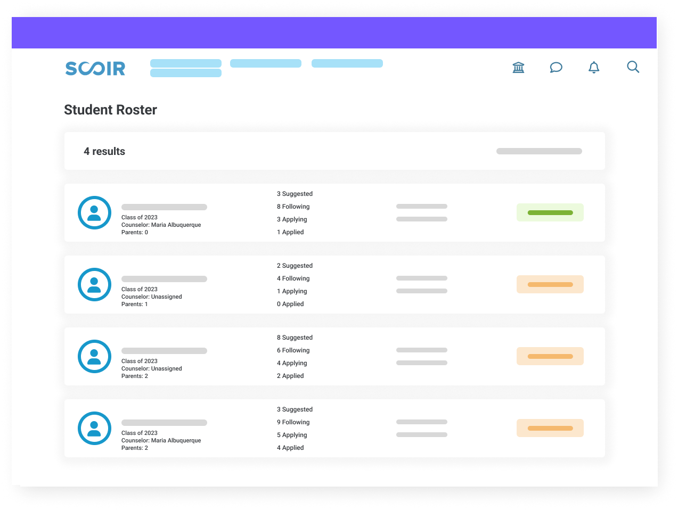The image size is (678, 510).
Task: Click "6 Following" count
Action: (293, 350)
